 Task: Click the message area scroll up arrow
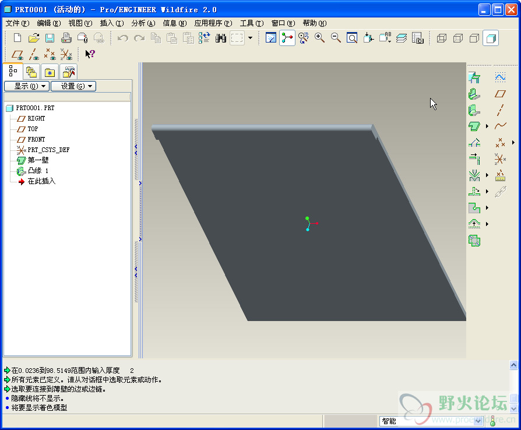[x=513, y=365]
